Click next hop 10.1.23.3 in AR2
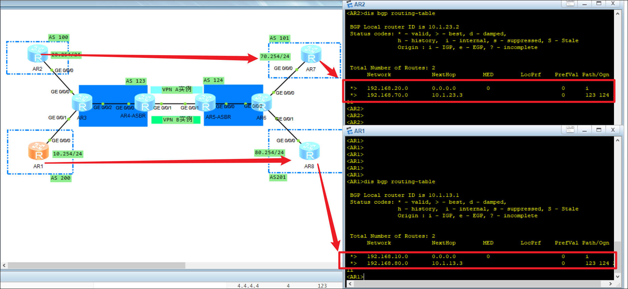The height and width of the screenshot is (289, 628). (447, 95)
